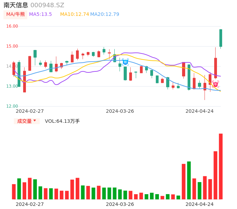This screenshot has width=237, height=209.
Task: Click the 2024-02-27 date under price chart
Action: [30, 111]
